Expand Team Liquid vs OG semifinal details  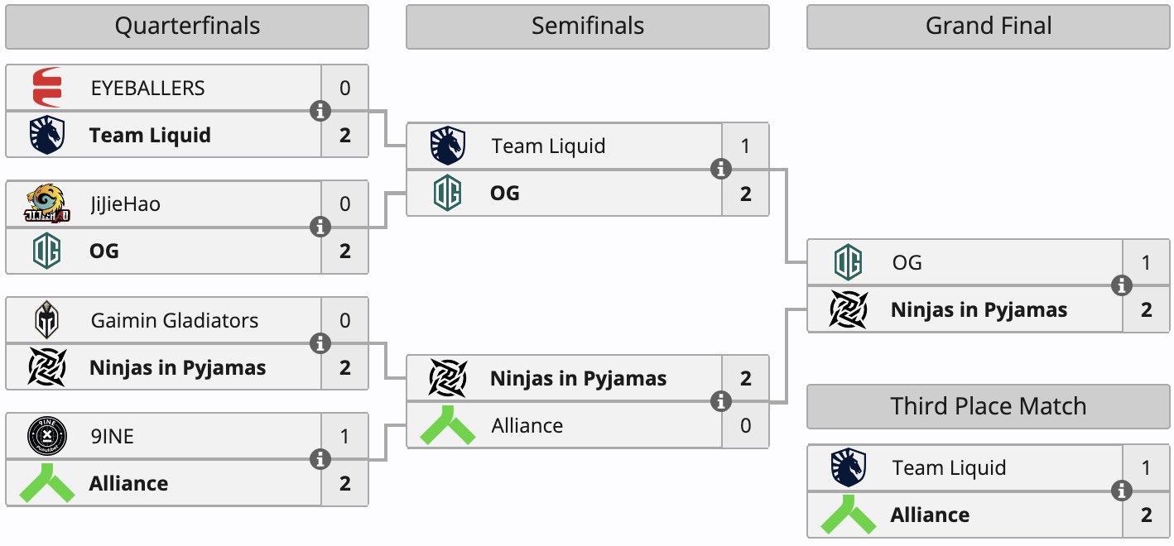click(721, 169)
